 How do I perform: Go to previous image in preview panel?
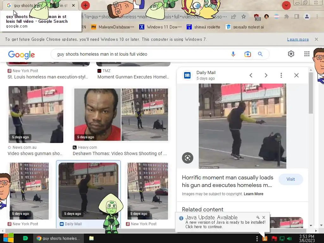[251, 75]
